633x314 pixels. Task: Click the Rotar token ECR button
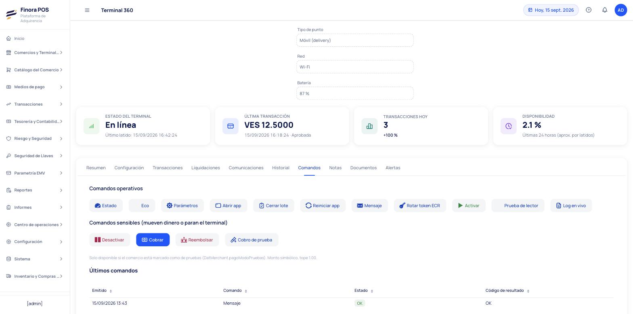[x=420, y=206]
